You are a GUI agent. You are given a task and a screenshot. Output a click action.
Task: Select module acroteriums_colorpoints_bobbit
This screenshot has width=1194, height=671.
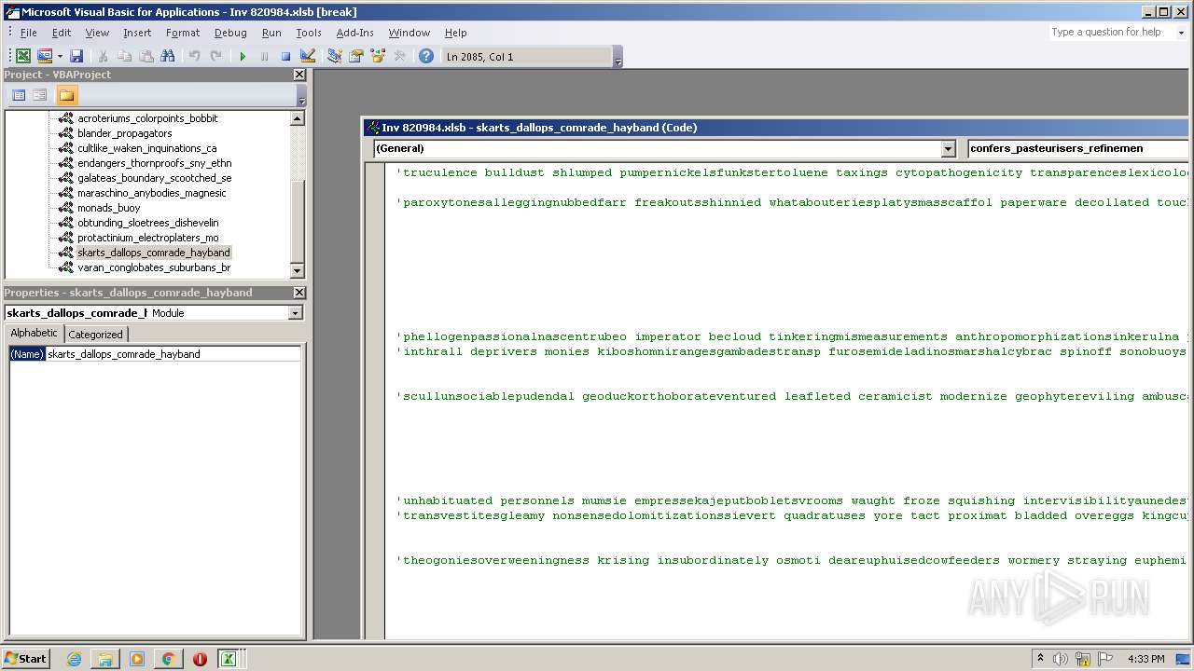[147, 118]
